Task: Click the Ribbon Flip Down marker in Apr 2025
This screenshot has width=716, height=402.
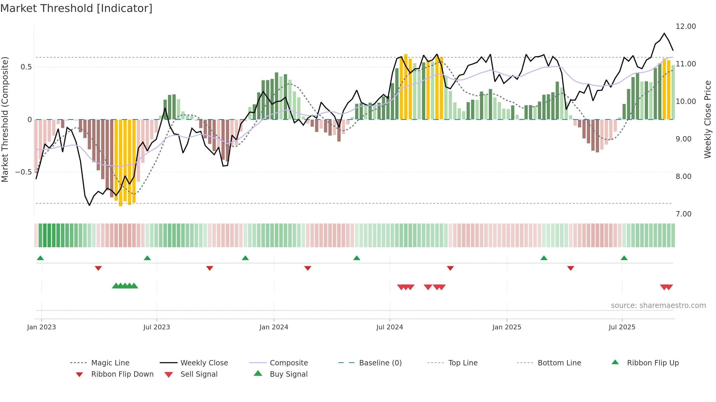Action: tap(571, 268)
